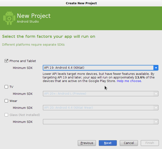Click the Minimum SDK label under TV
The image size is (162, 149).
coord(23,94)
